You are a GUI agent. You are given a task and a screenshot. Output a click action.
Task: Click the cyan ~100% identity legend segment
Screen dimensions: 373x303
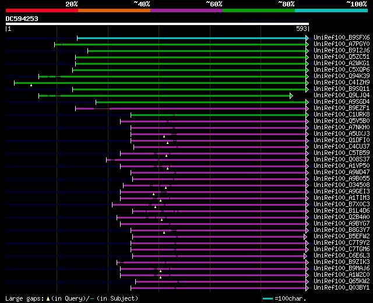coord(332,10)
